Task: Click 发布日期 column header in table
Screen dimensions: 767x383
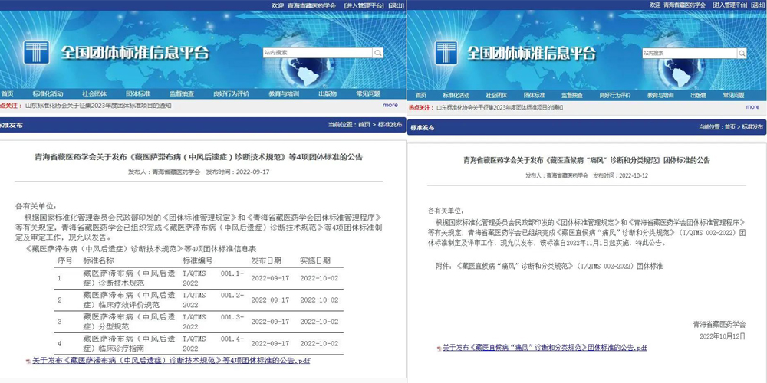Action: (267, 260)
